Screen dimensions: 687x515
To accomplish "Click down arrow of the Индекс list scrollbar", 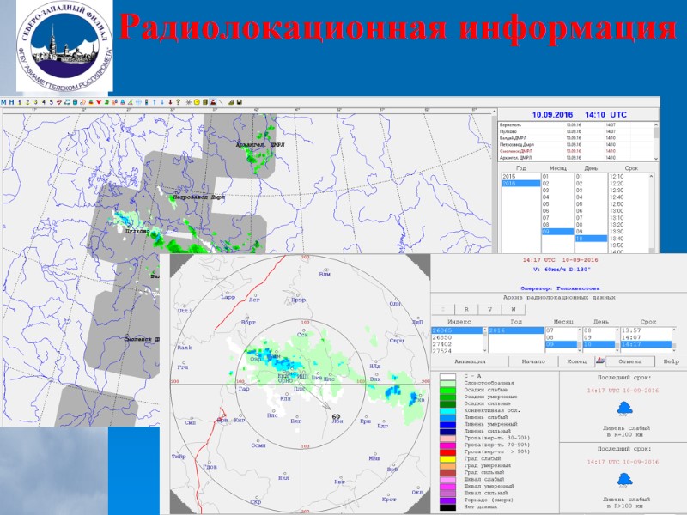I will (x=485, y=350).
